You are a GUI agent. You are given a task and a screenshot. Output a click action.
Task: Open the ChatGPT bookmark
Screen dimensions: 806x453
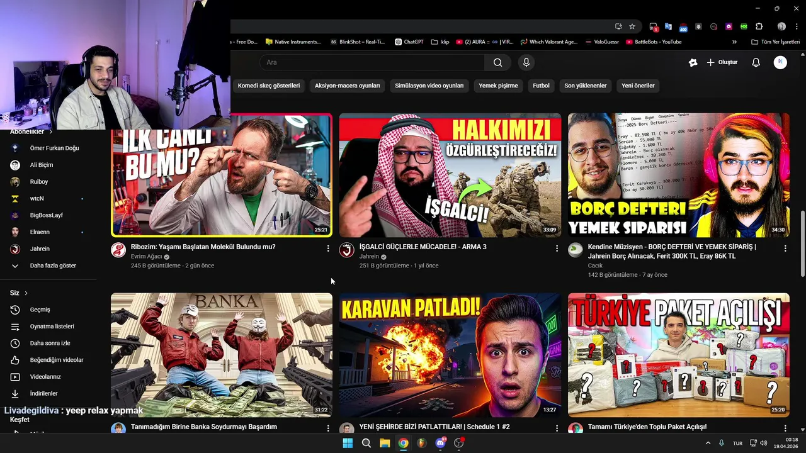(x=409, y=42)
